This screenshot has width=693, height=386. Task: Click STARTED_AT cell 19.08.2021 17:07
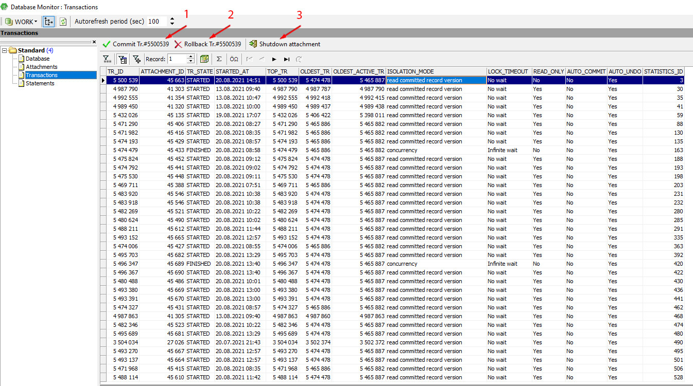(x=240, y=115)
